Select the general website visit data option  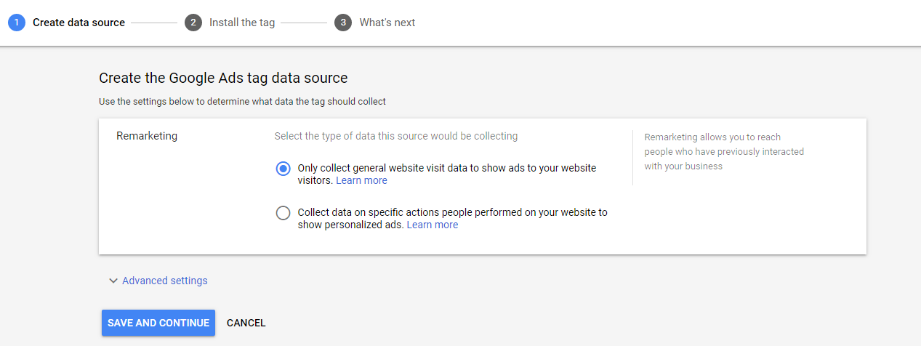[283, 169]
